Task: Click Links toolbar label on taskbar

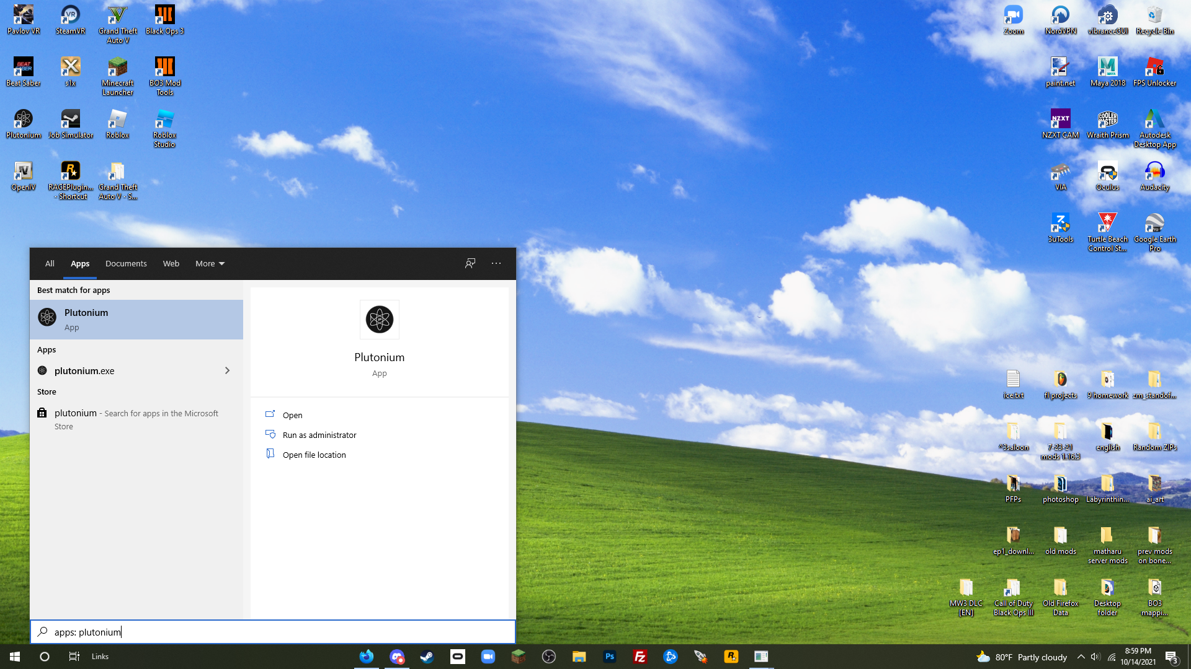Action: click(x=100, y=657)
